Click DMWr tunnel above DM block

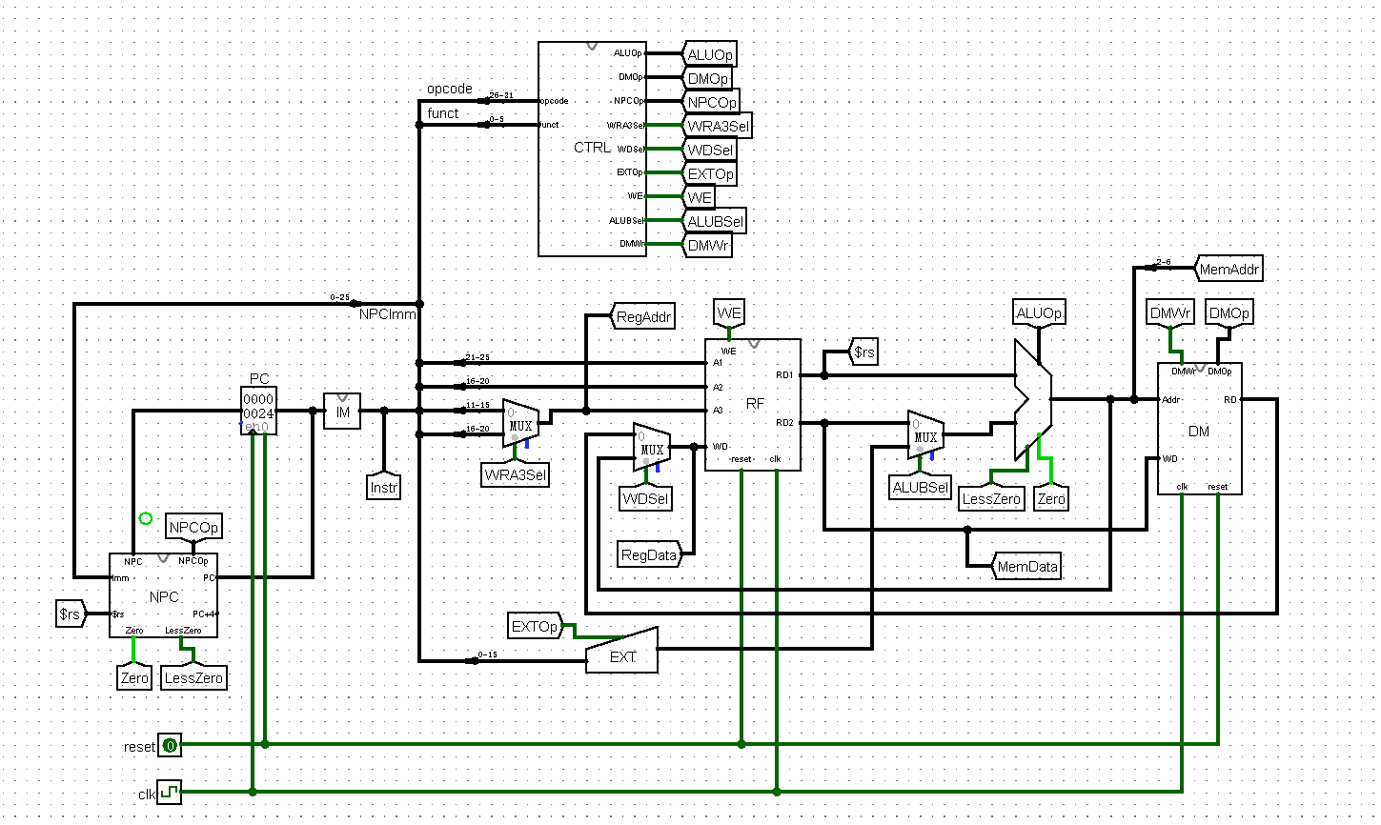pyautogui.click(x=1170, y=312)
